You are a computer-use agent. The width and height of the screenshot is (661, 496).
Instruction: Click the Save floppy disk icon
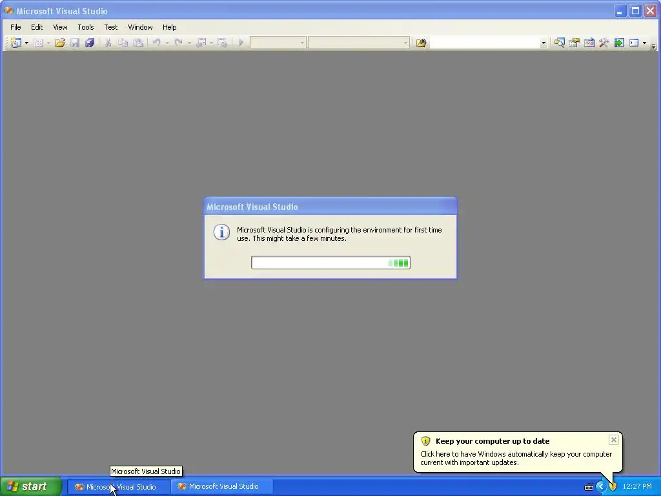click(x=75, y=43)
